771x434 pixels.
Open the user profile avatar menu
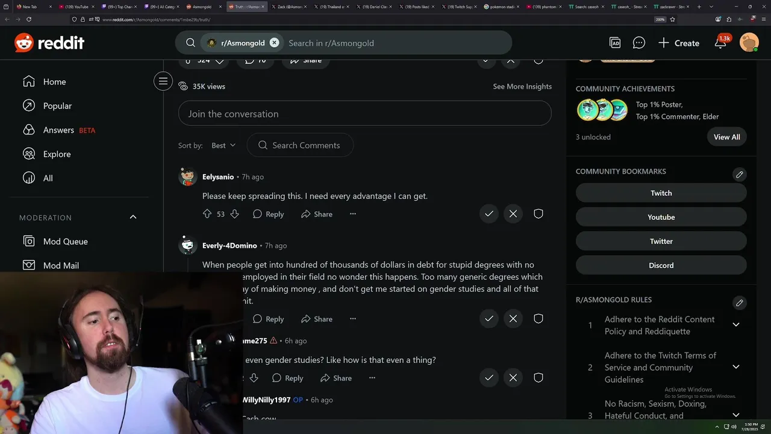749,42
